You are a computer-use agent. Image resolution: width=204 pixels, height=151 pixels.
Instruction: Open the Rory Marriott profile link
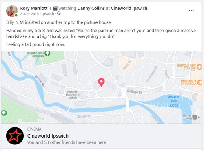(34, 8)
